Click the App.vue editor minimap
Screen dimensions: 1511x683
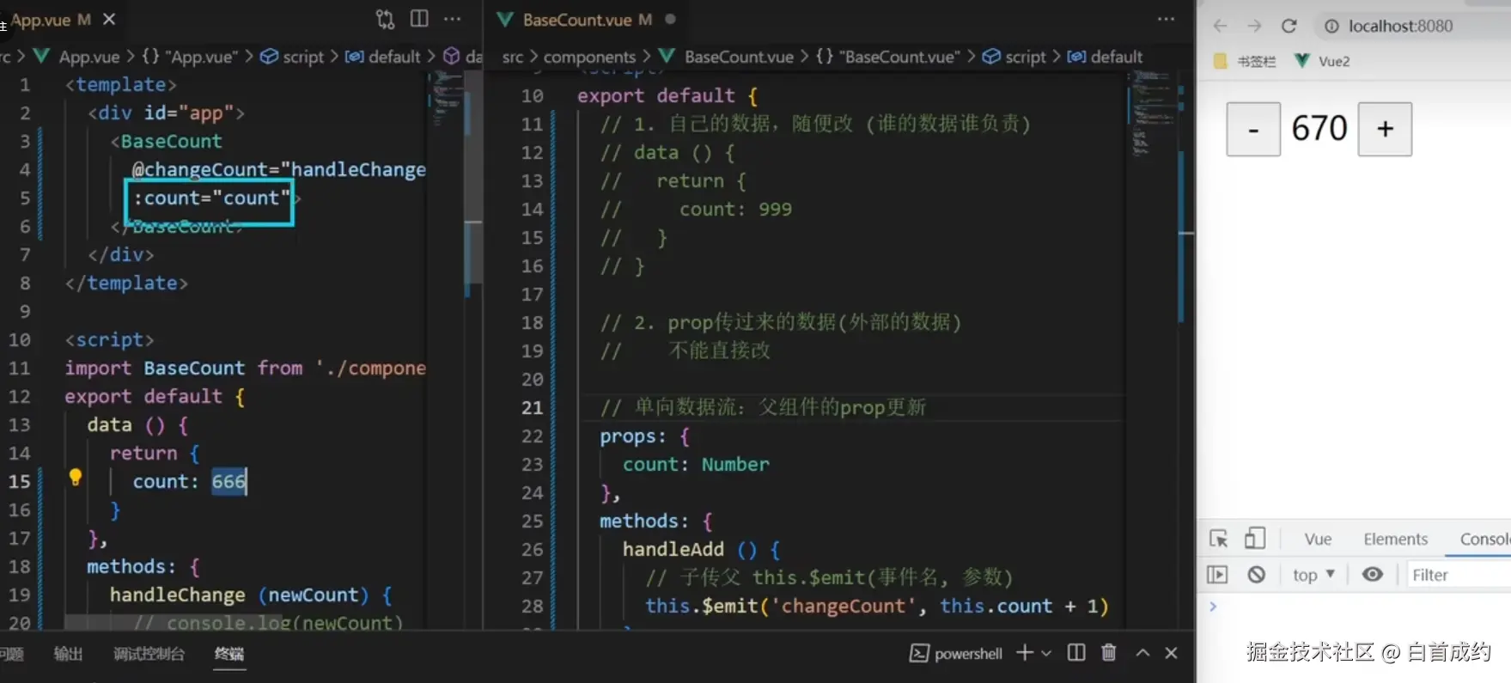coord(446,99)
